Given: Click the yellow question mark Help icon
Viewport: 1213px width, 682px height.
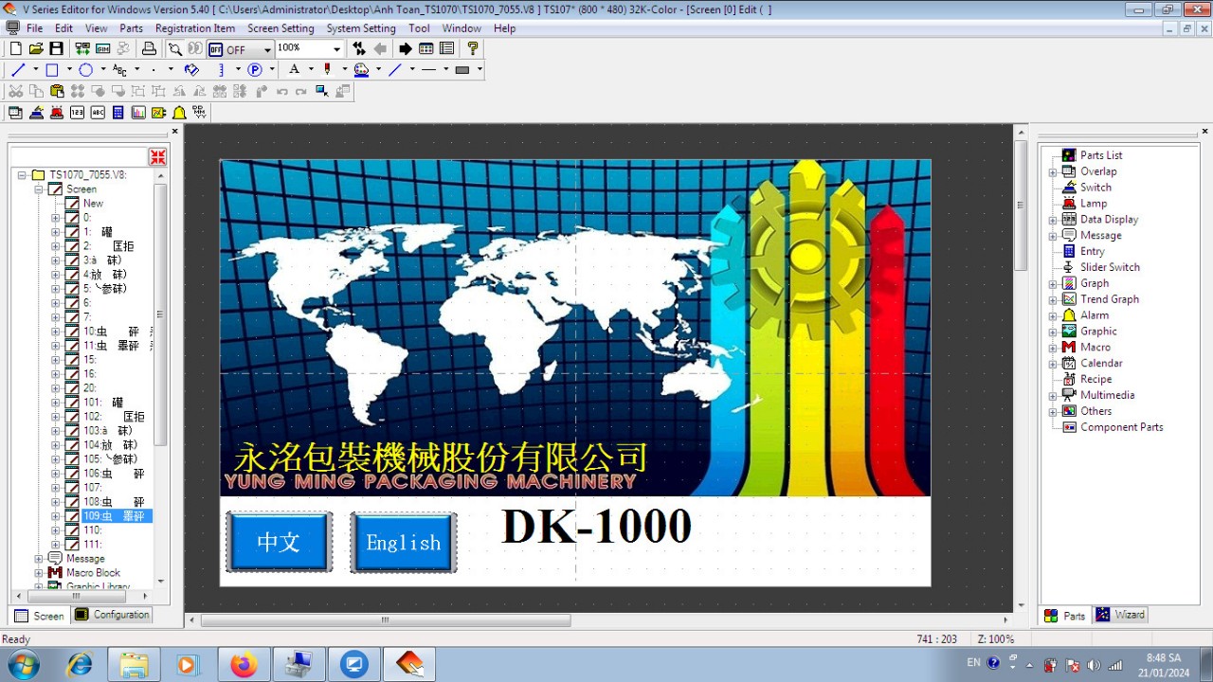Looking at the screenshot, I should coord(473,48).
